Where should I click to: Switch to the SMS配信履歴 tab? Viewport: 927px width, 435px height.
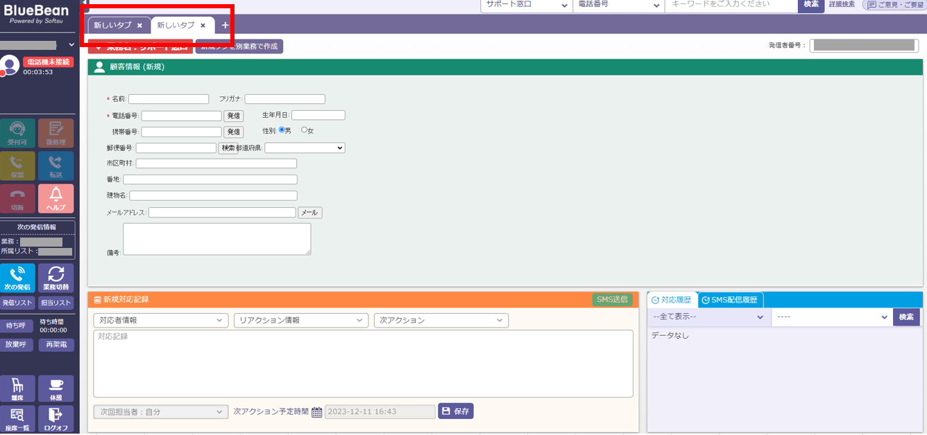pyautogui.click(x=731, y=300)
